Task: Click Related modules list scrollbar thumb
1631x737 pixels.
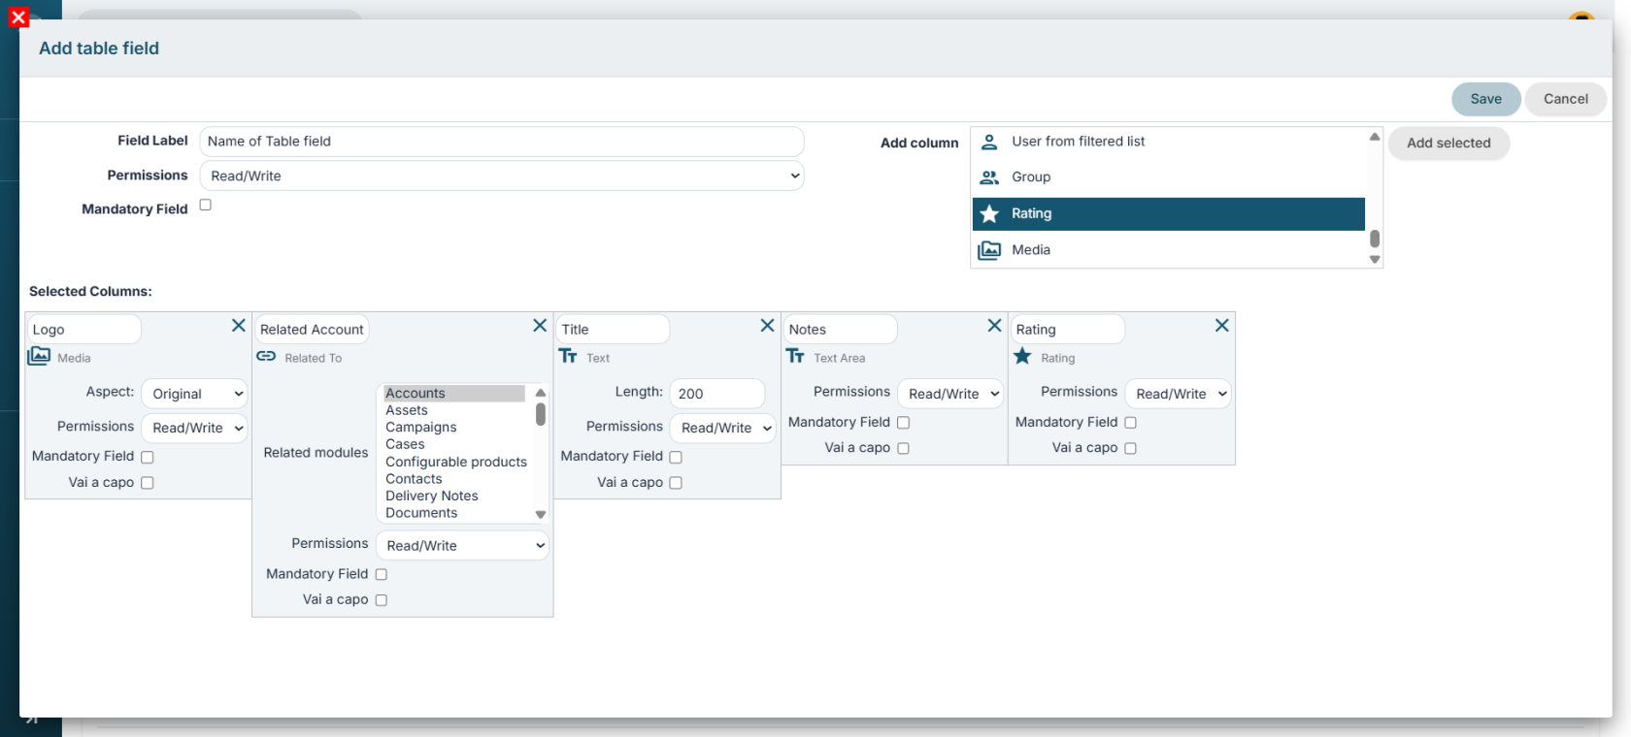Action: [x=541, y=415]
